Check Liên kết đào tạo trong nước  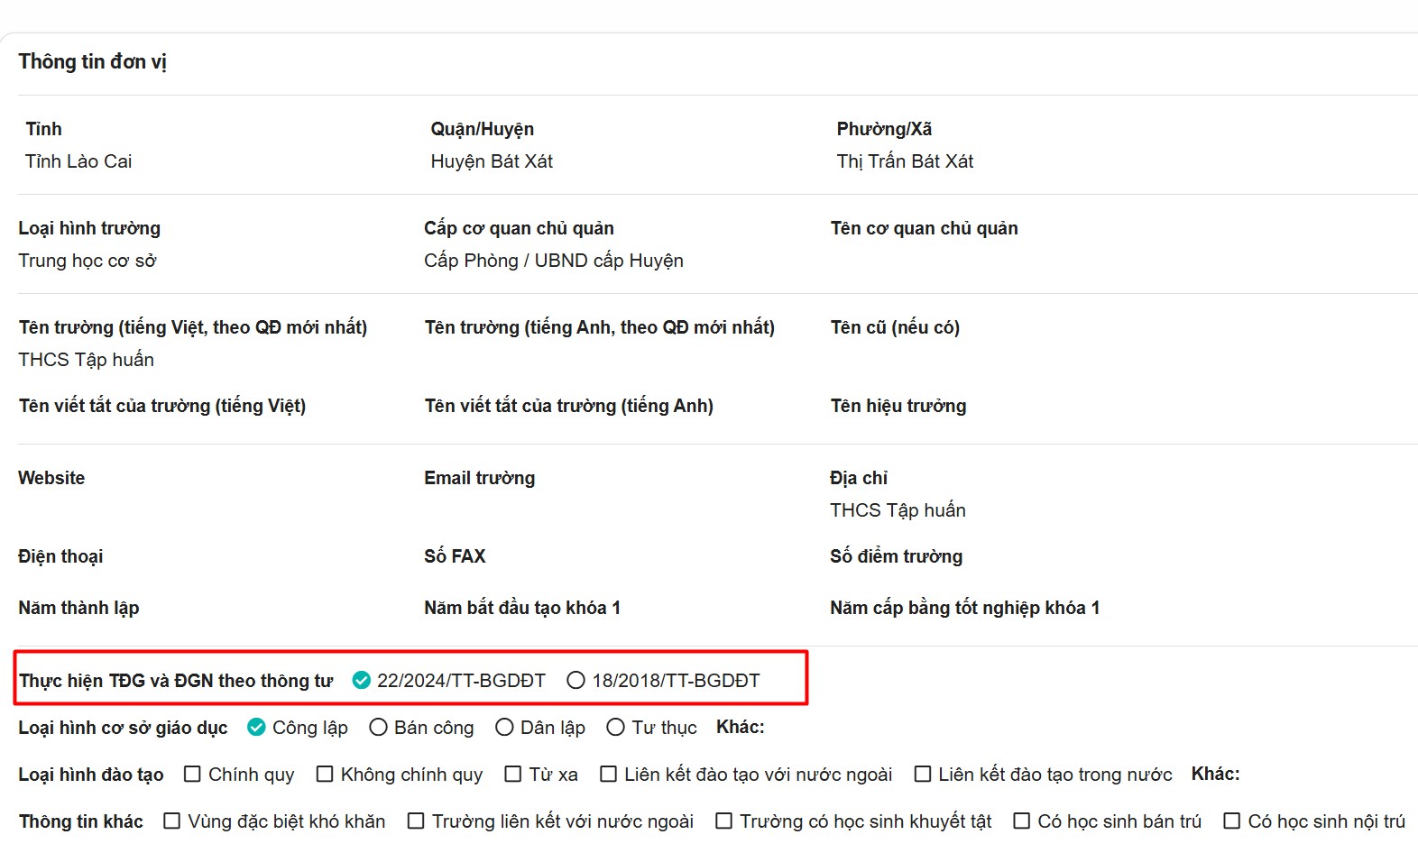[922, 775]
